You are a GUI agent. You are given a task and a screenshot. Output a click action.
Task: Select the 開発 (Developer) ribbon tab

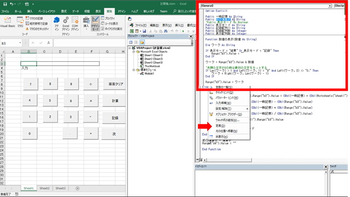click(109, 11)
